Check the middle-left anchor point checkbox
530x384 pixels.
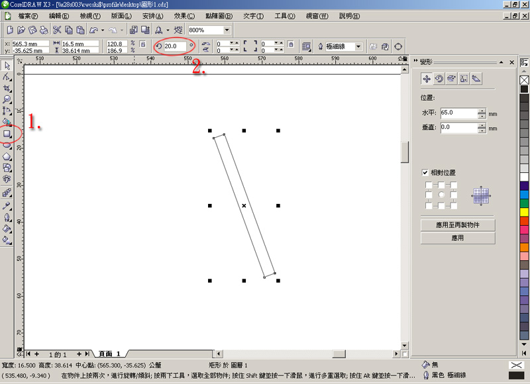(x=429, y=195)
